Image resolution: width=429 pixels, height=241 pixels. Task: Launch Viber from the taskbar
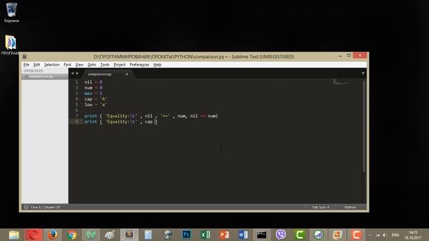pos(281,235)
